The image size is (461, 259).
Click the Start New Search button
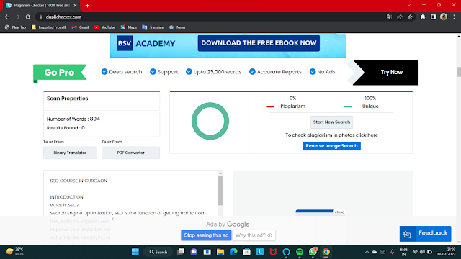(x=331, y=122)
